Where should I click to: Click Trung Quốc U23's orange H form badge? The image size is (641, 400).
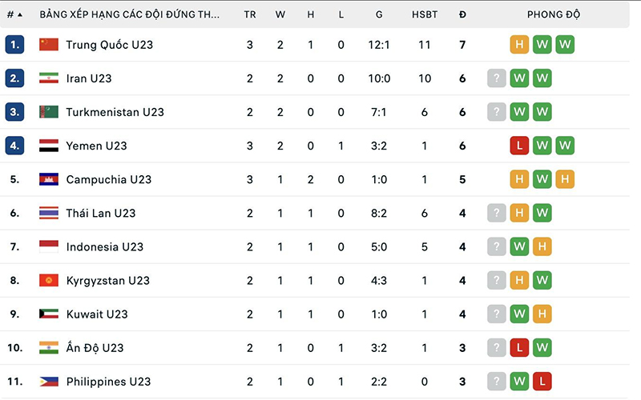coord(519,45)
